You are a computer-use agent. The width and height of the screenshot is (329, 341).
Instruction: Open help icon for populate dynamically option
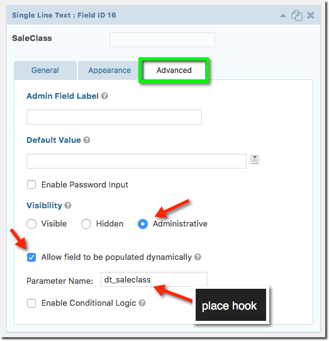pos(198,257)
